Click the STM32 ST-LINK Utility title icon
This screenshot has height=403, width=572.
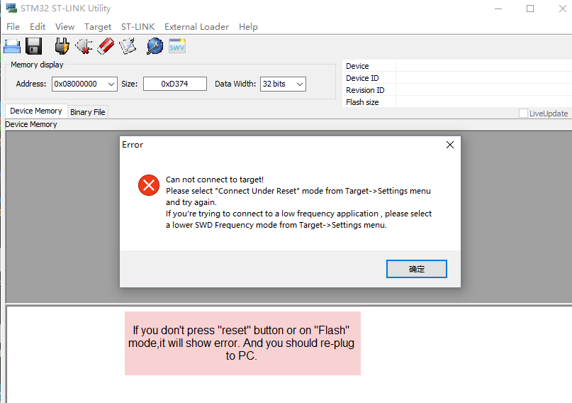[x=11, y=8]
